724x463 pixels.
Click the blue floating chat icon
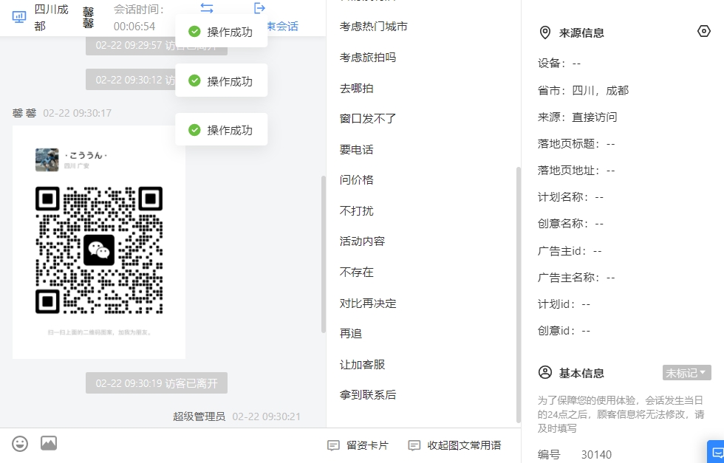click(717, 453)
